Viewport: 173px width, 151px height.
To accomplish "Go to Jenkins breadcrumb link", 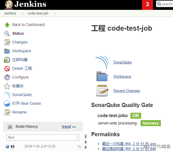I will pyautogui.click(x=10, y=13).
